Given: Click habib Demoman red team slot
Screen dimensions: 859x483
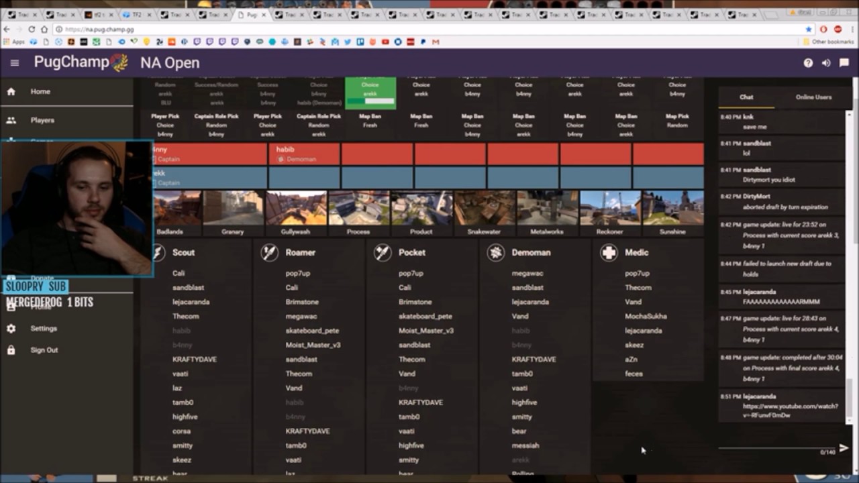Looking at the screenshot, I should coord(304,154).
